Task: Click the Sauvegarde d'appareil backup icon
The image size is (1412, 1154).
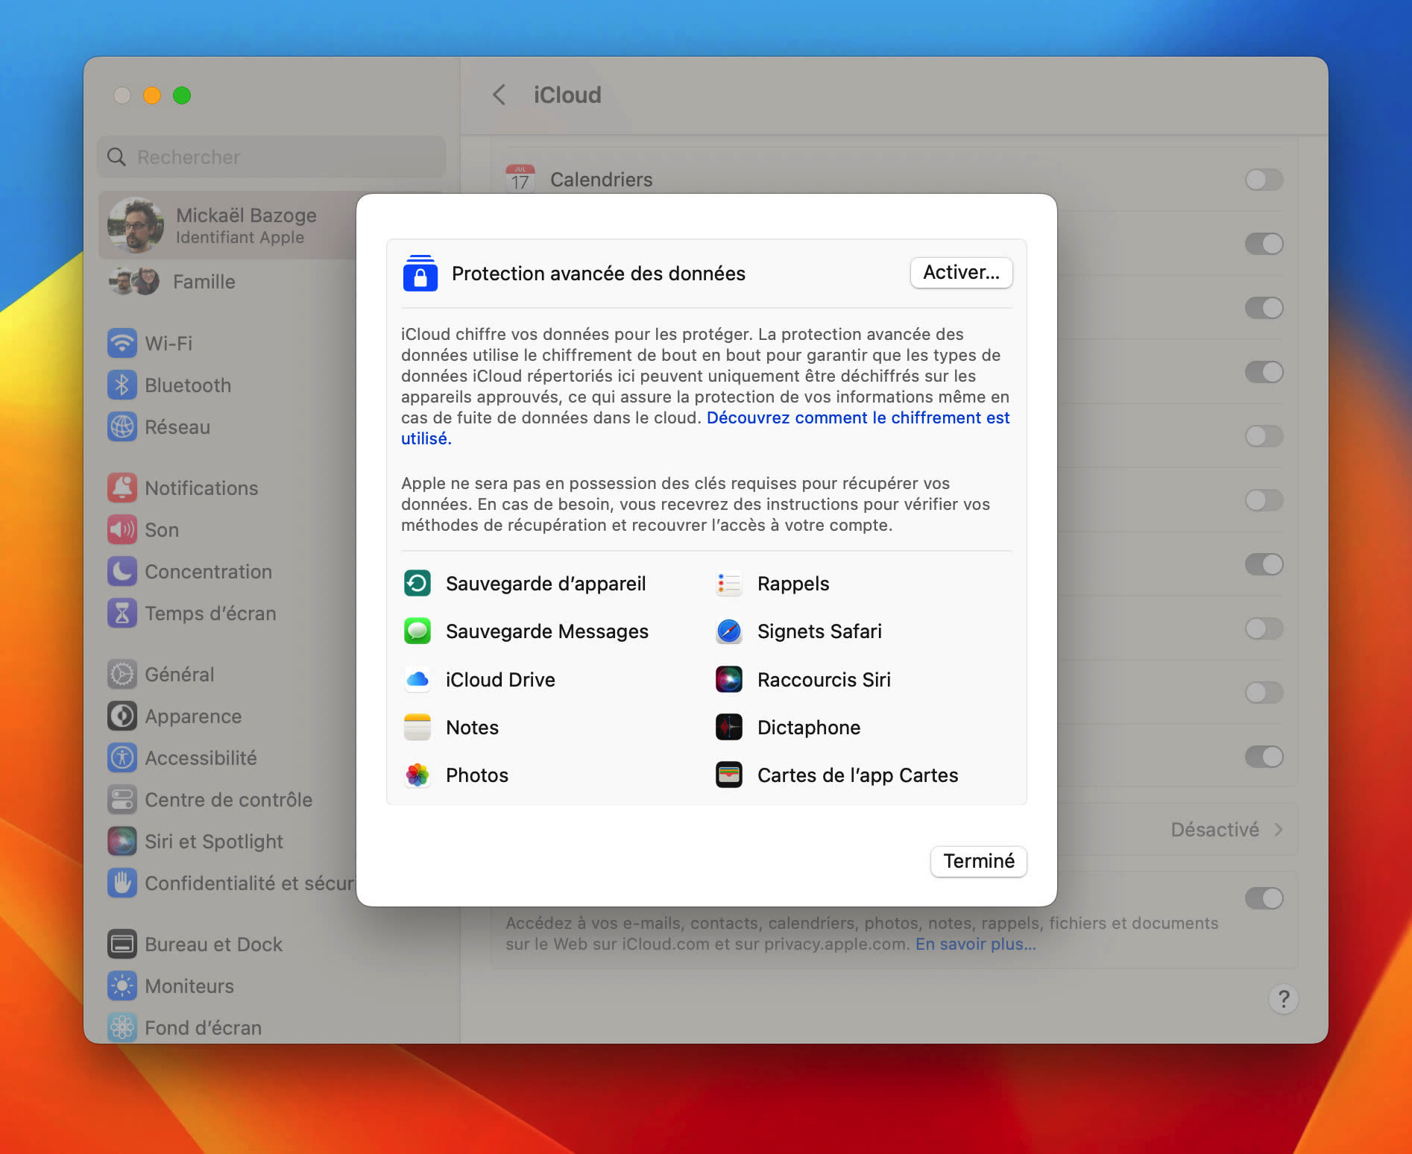Action: 417,583
